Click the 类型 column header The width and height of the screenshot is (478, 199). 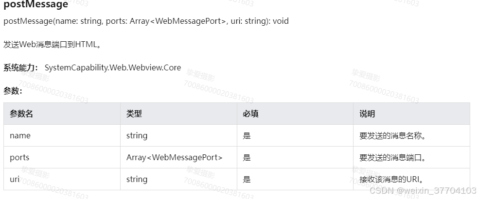tap(134, 114)
